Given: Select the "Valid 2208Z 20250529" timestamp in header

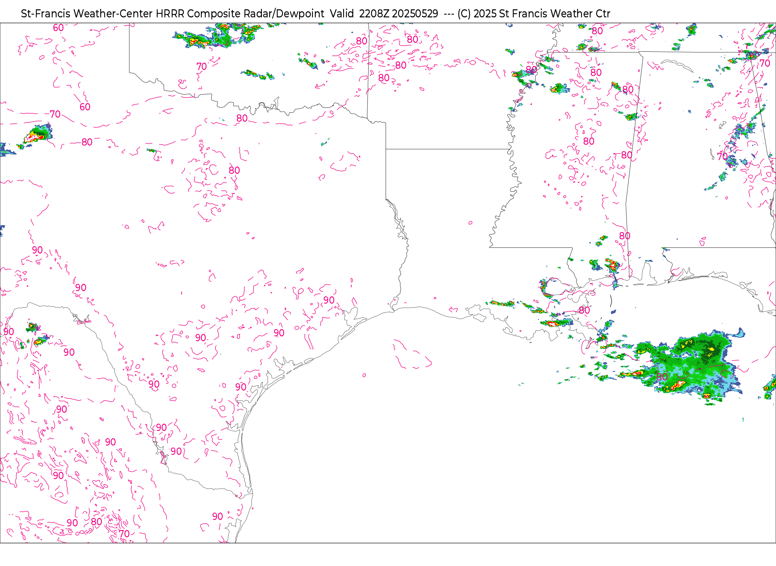Looking at the screenshot, I should tap(384, 14).
